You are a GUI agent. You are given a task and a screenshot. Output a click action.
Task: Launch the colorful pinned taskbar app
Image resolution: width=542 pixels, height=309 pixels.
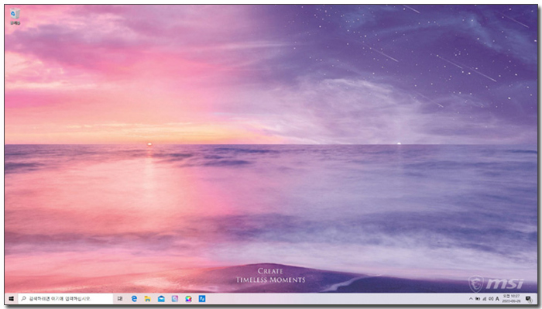click(x=188, y=299)
